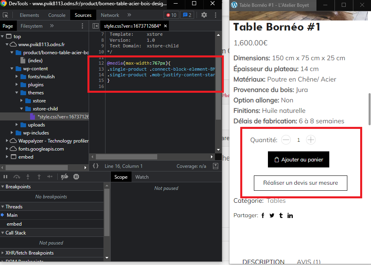Click the 10 errors counter badge
Viewport: 371px width, 265px height.
tap(172, 15)
